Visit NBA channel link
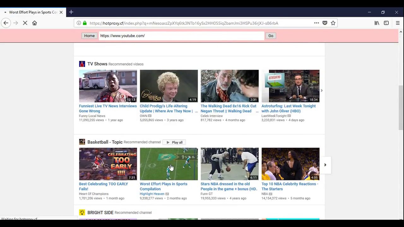404x227 pixels. [x=264, y=194]
